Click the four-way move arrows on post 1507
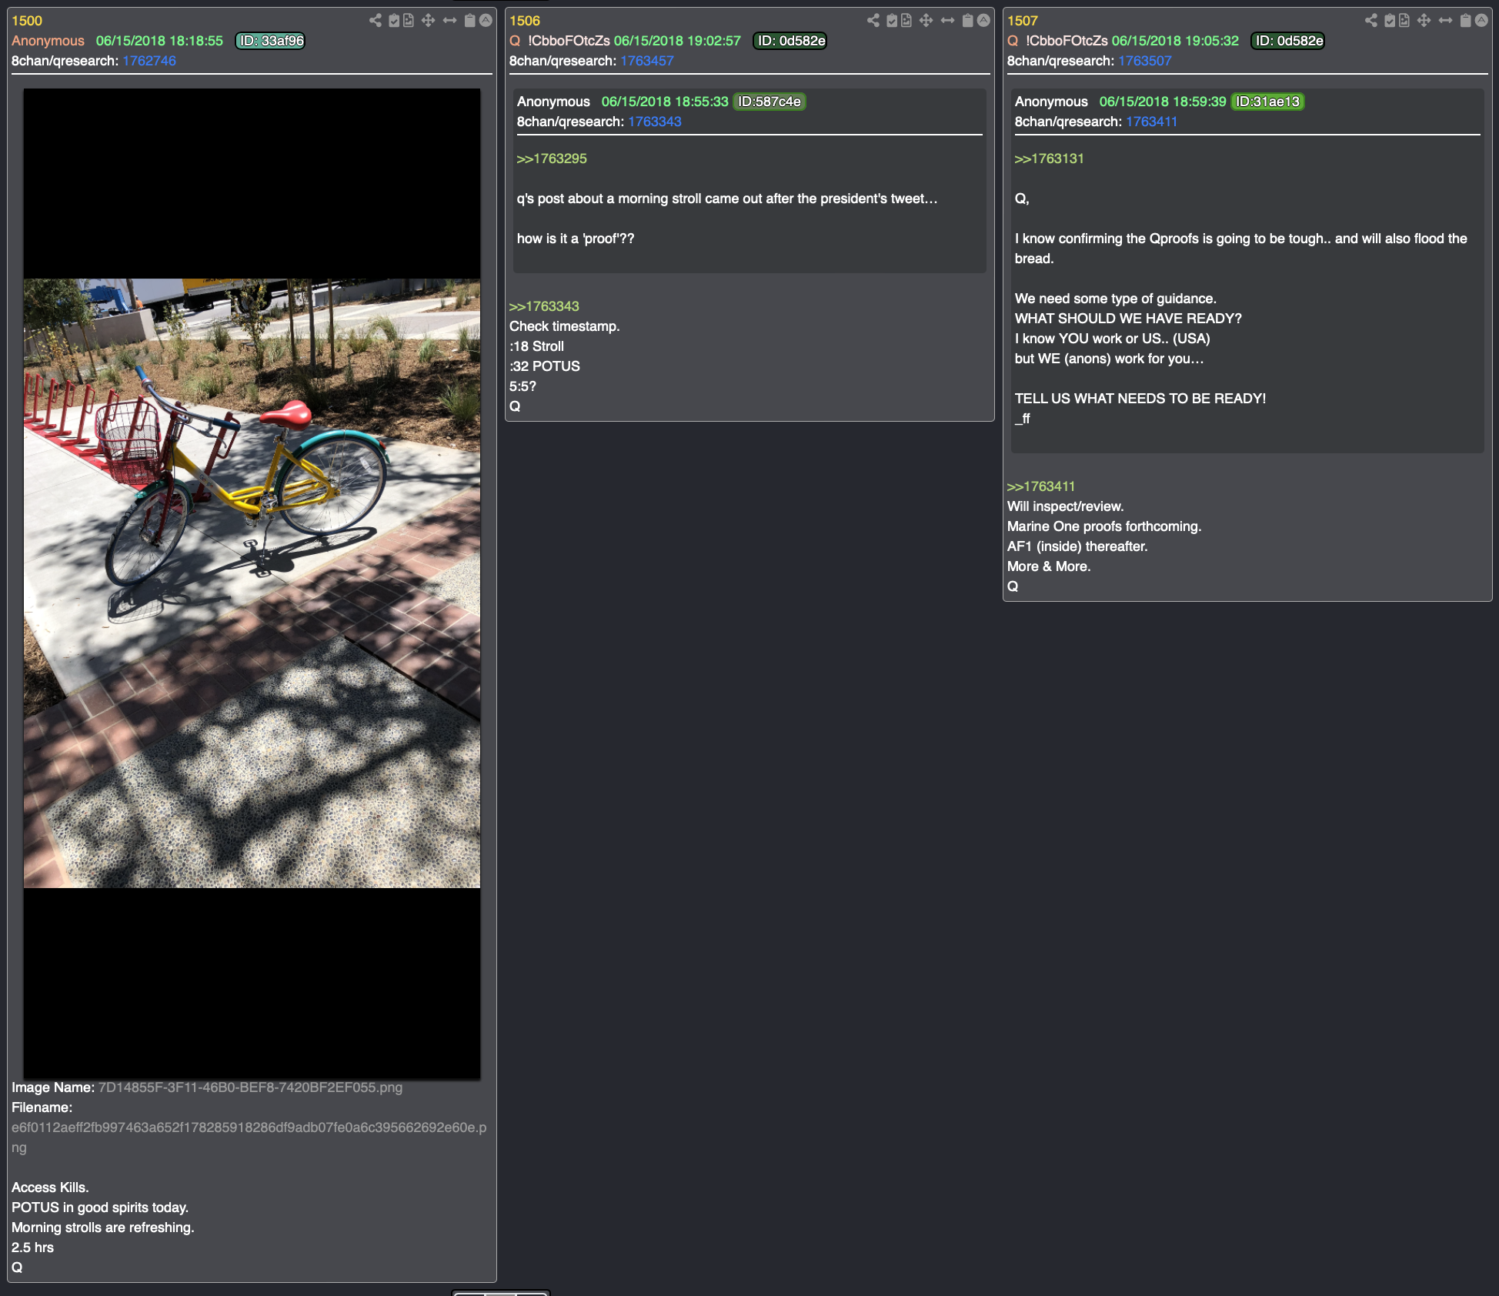Viewport: 1499px width, 1296px height. pos(1424,21)
